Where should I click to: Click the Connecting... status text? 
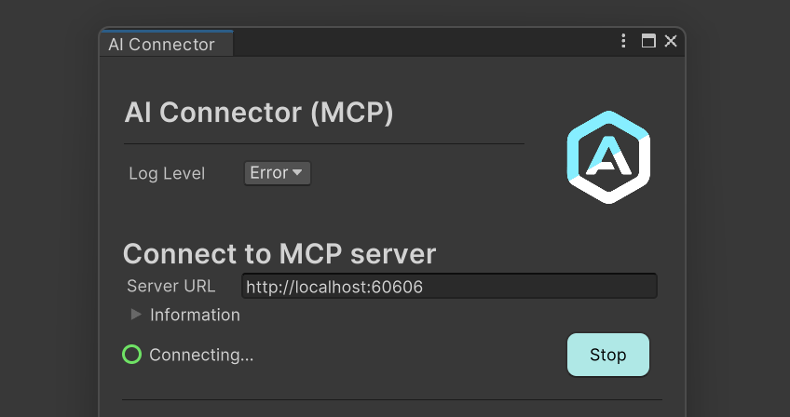click(x=201, y=355)
